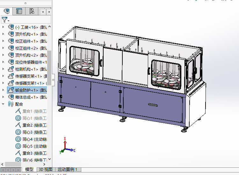Select the 重合1 mate label
This screenshot has width=239, height=175.
coord(35,111)
